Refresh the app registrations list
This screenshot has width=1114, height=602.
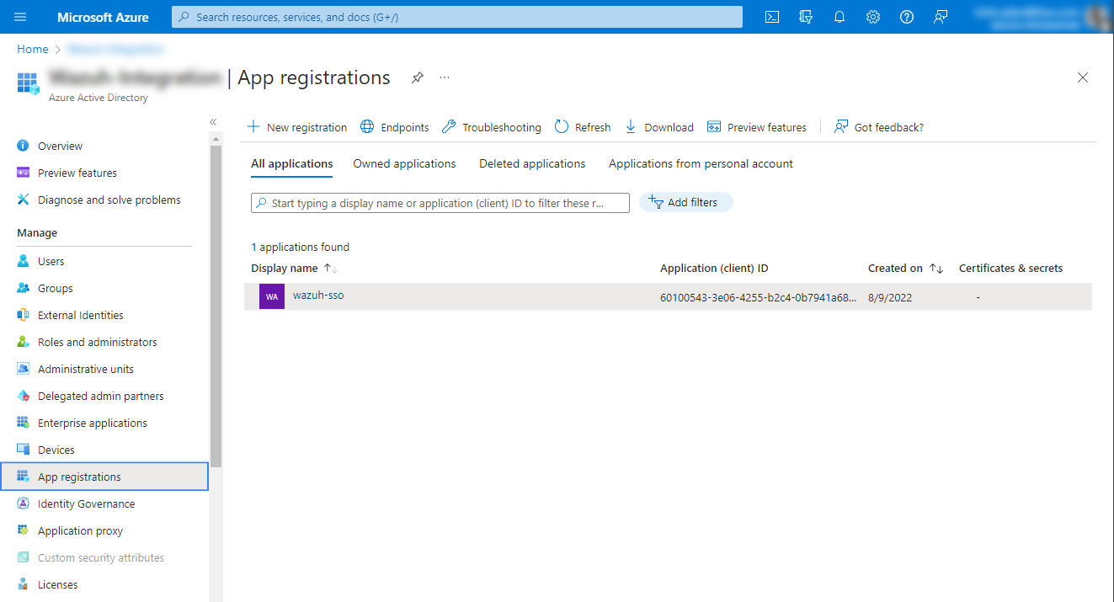click(582, 127)
